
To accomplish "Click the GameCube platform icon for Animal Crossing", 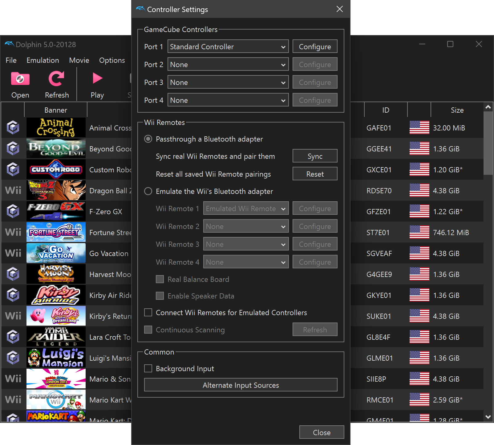I will point(13,127).
